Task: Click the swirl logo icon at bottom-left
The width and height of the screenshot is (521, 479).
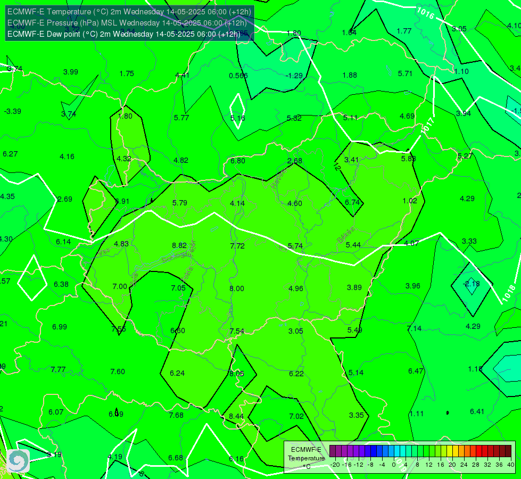Action: tap(18, 460)
